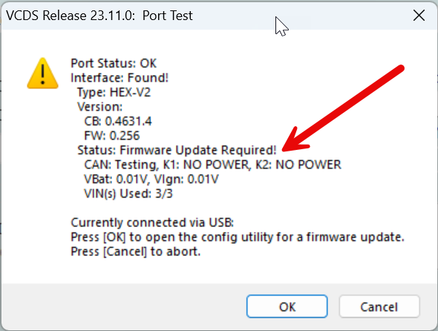Click the VIN(s) Used: 3/3 line
Screen dimensions: 438x331
click(128, 194)
